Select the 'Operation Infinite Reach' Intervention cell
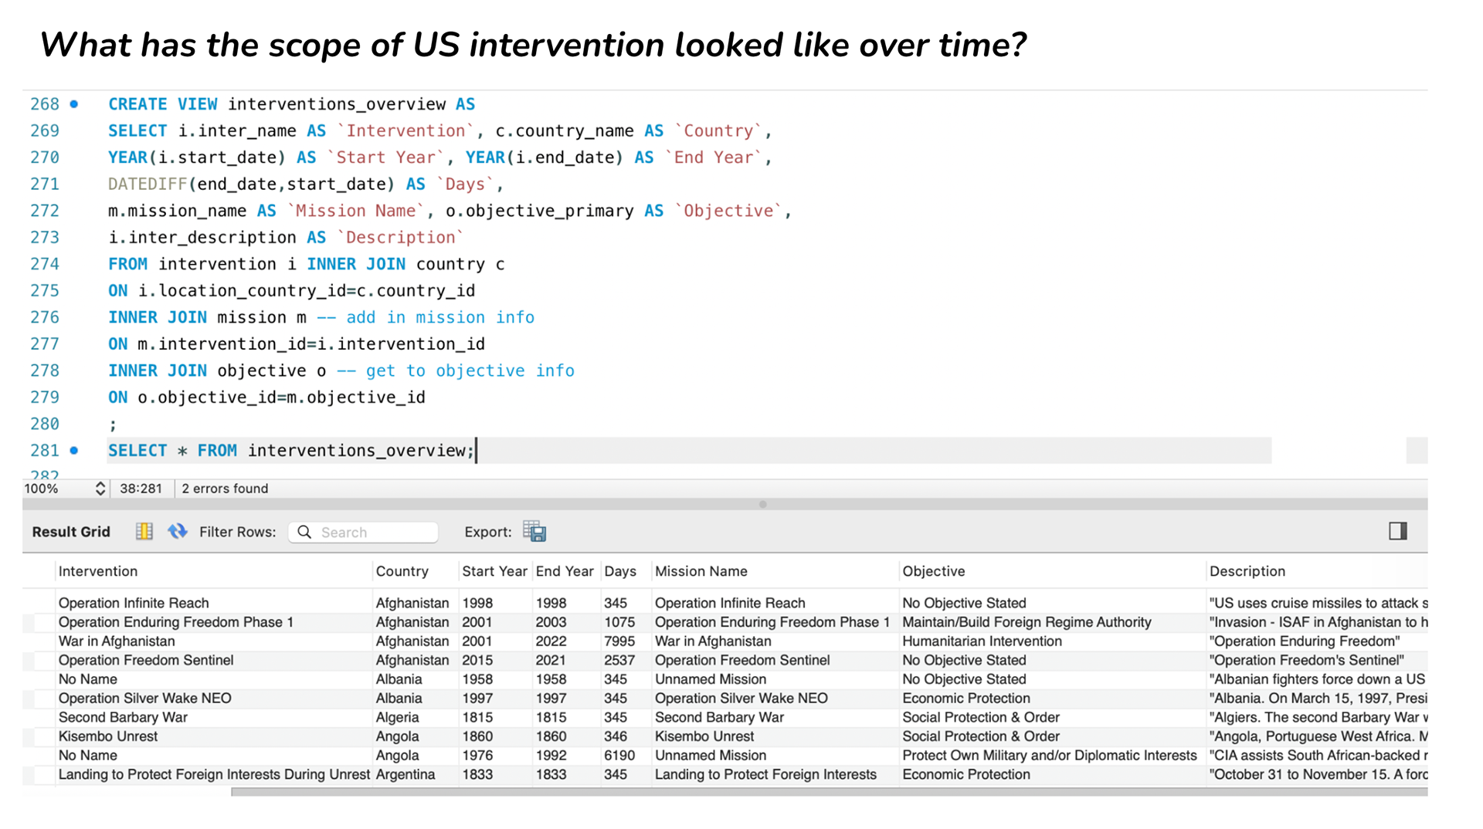Viewport: 1483px width, 829px height. (x=134, y=603)
